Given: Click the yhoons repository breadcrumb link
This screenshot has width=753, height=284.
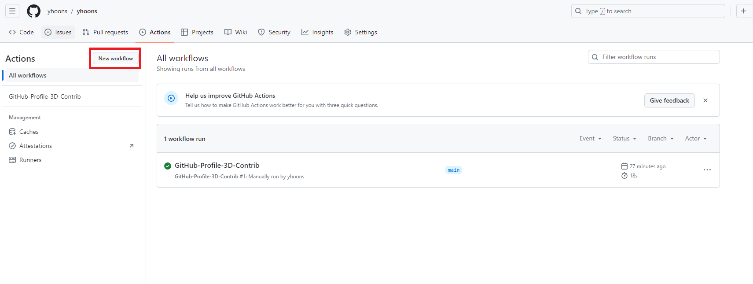Looking at the screenshot, I should pos(87,11).
